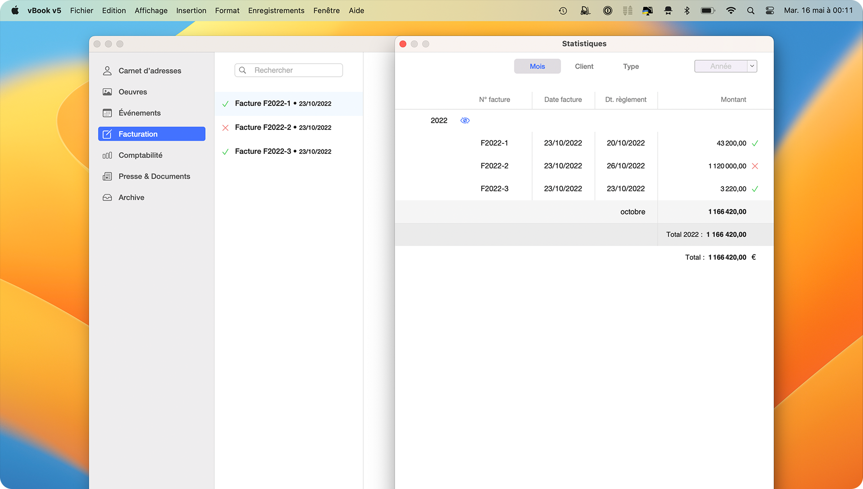Select Facture F2022-2 in invoice list
The width and height of the screenshot is (863, 489).
tap(283, 128)
